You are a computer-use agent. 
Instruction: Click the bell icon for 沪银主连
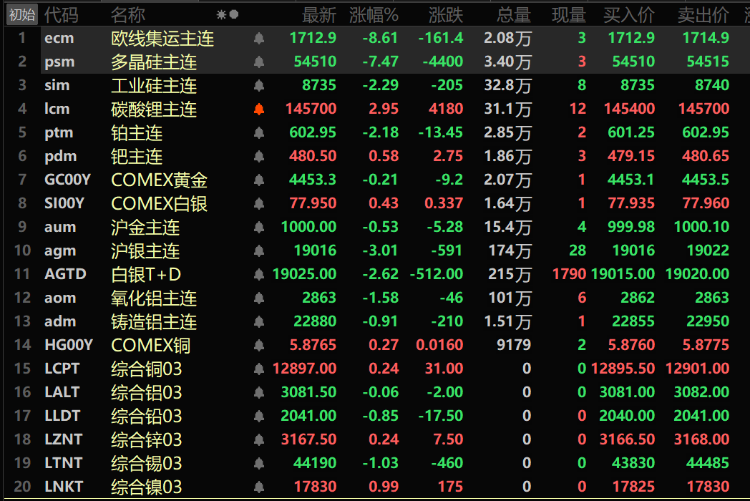pos(259,251)
